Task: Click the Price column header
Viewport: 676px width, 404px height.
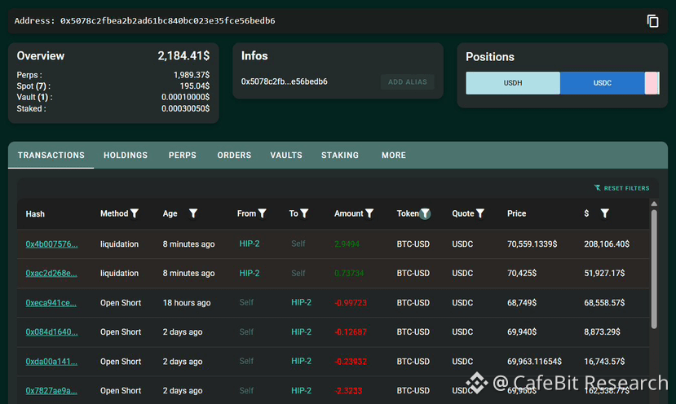Action: point(516,213)
